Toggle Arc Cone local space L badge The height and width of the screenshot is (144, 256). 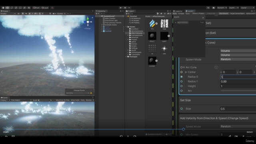point(216,67)
